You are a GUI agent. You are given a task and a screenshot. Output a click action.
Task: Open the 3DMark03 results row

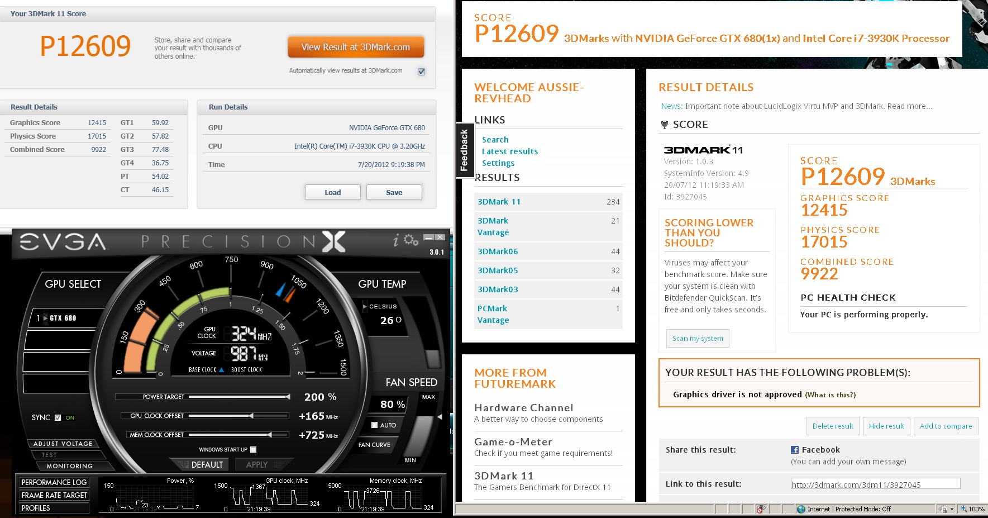pos(548,289)
